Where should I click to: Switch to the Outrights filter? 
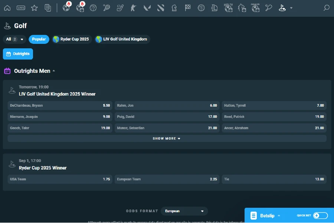point(18,54)
